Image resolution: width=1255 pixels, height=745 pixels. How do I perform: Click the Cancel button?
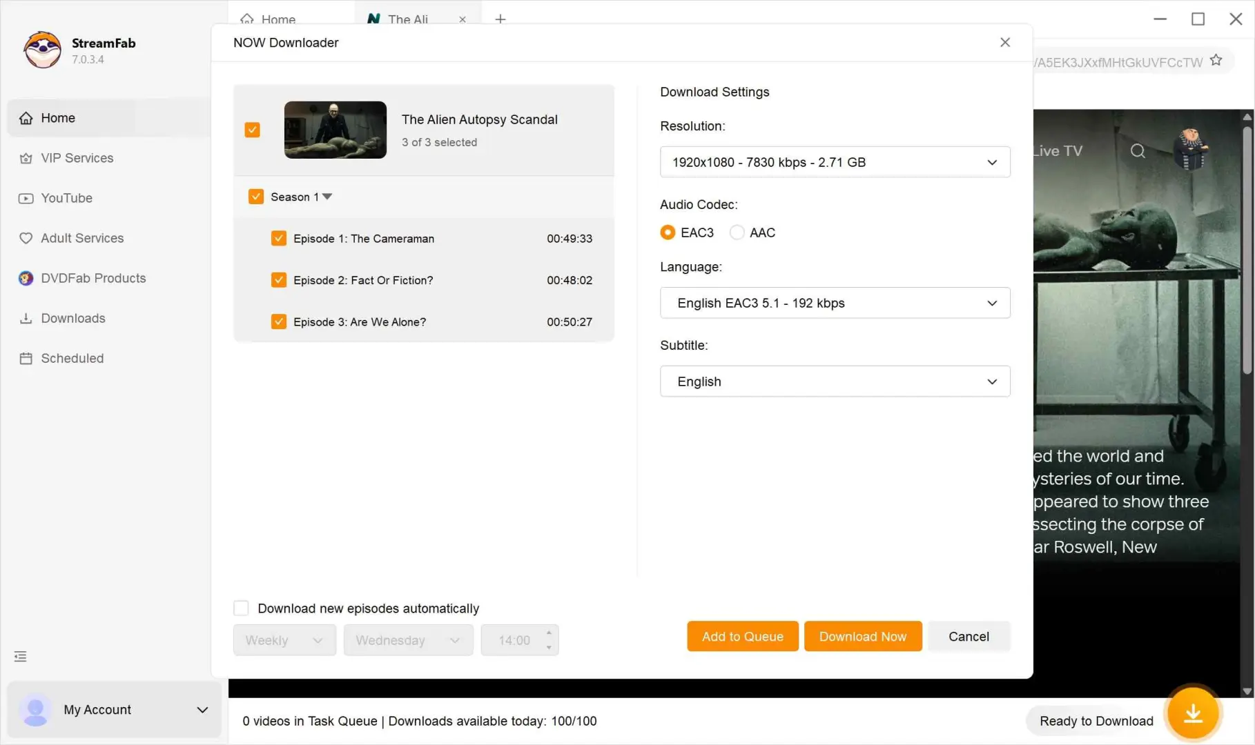[x=969, y=636]
